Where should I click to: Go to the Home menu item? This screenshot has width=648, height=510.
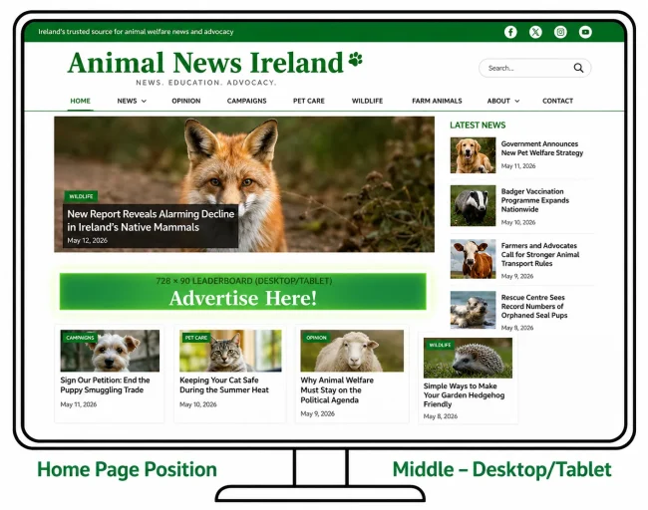(x=80, y=101)
